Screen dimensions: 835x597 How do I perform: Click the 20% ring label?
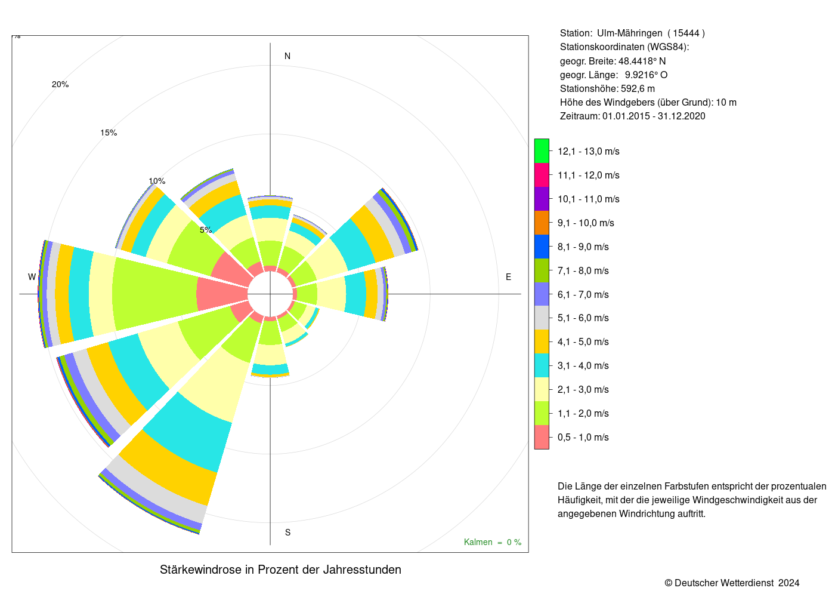coord(60,85)
